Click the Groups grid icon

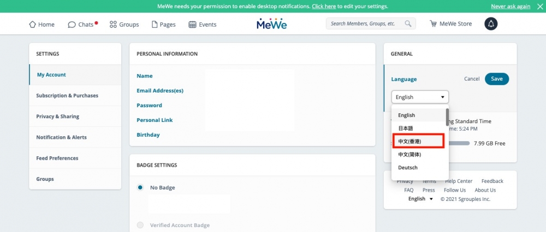tap(113, 25)
